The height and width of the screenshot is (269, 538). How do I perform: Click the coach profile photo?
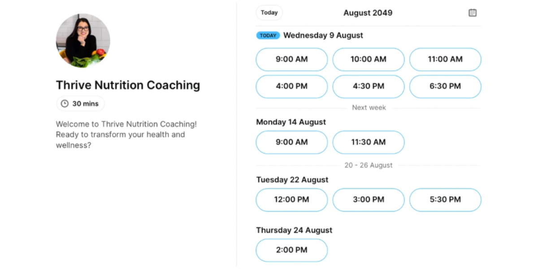[82, 40]
